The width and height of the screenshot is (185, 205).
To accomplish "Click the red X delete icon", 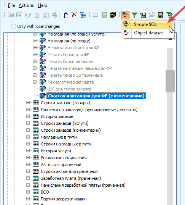I will point(74,15).
